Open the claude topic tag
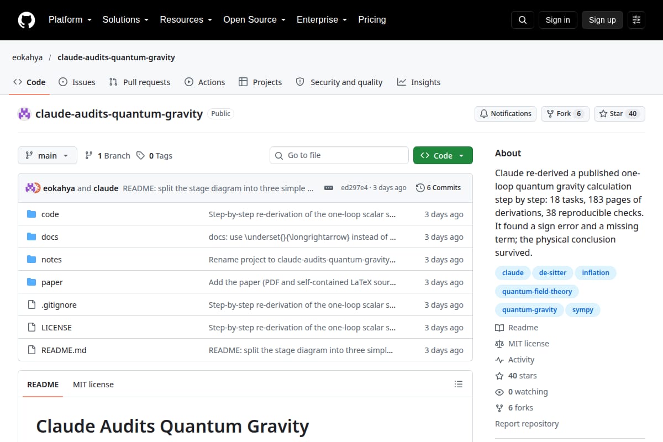The width and height of the screenshot is (663, 442). pyautogui.click(x=513, y=272)
